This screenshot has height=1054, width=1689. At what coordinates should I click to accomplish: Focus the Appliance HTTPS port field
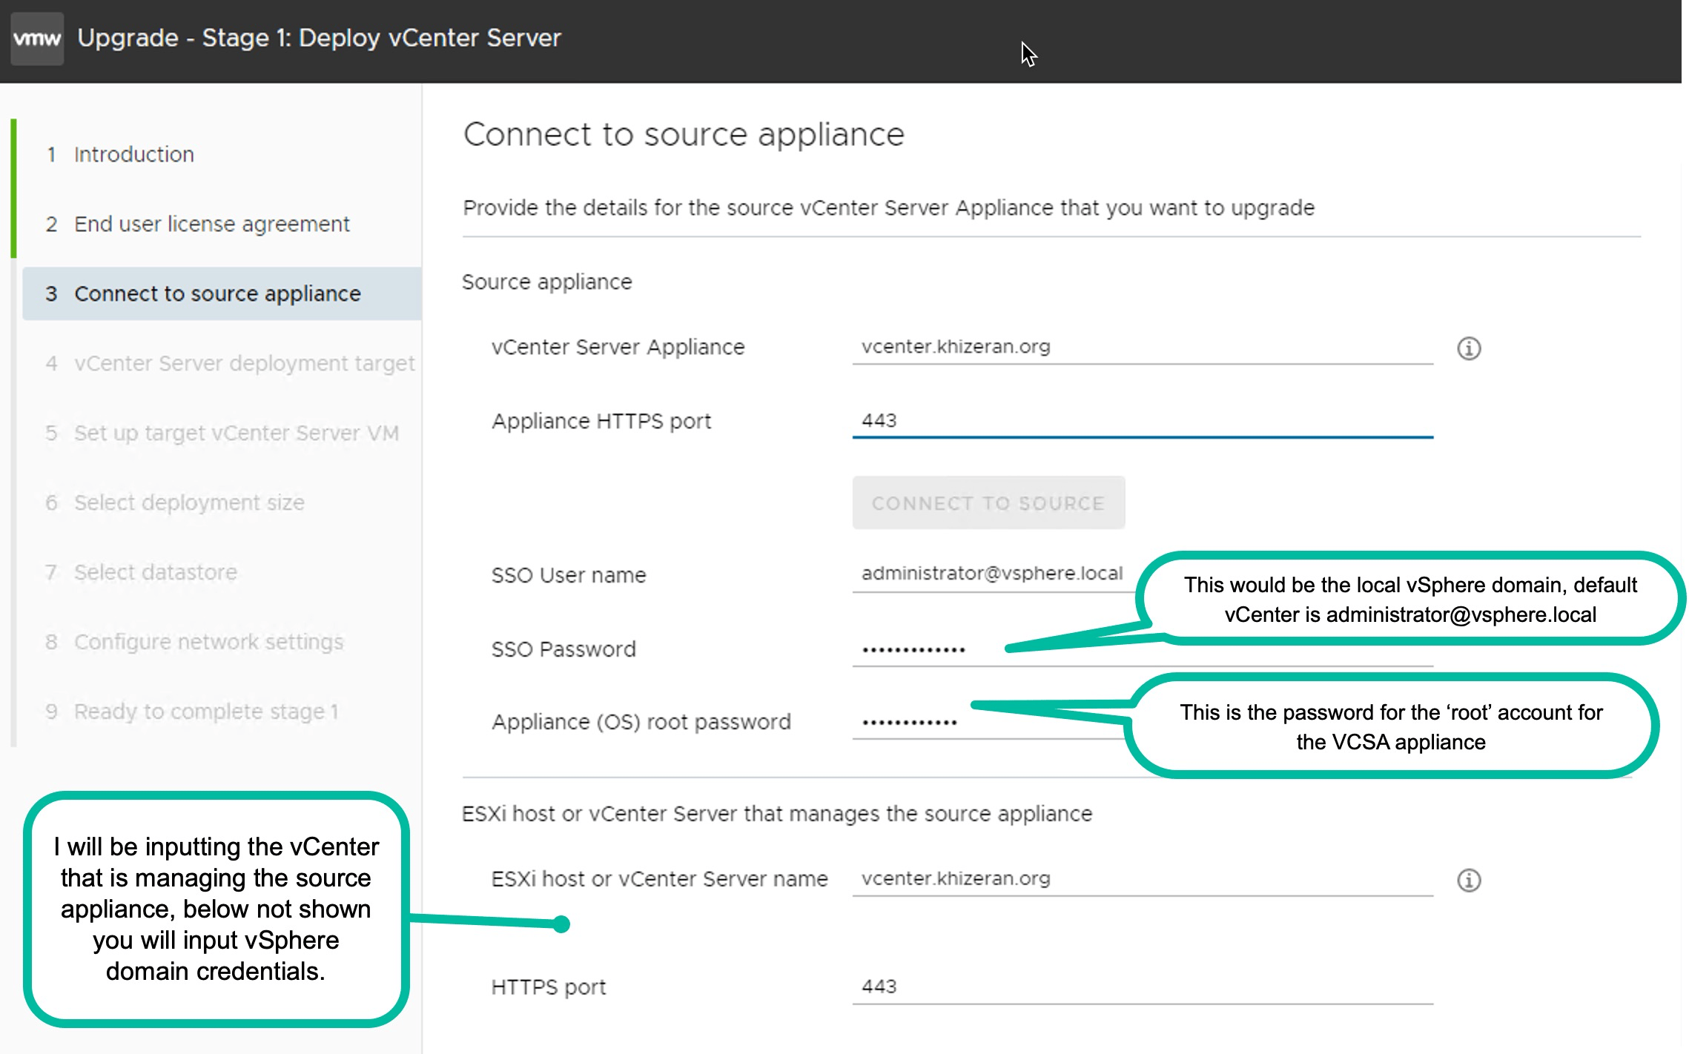coord(1142,421)
